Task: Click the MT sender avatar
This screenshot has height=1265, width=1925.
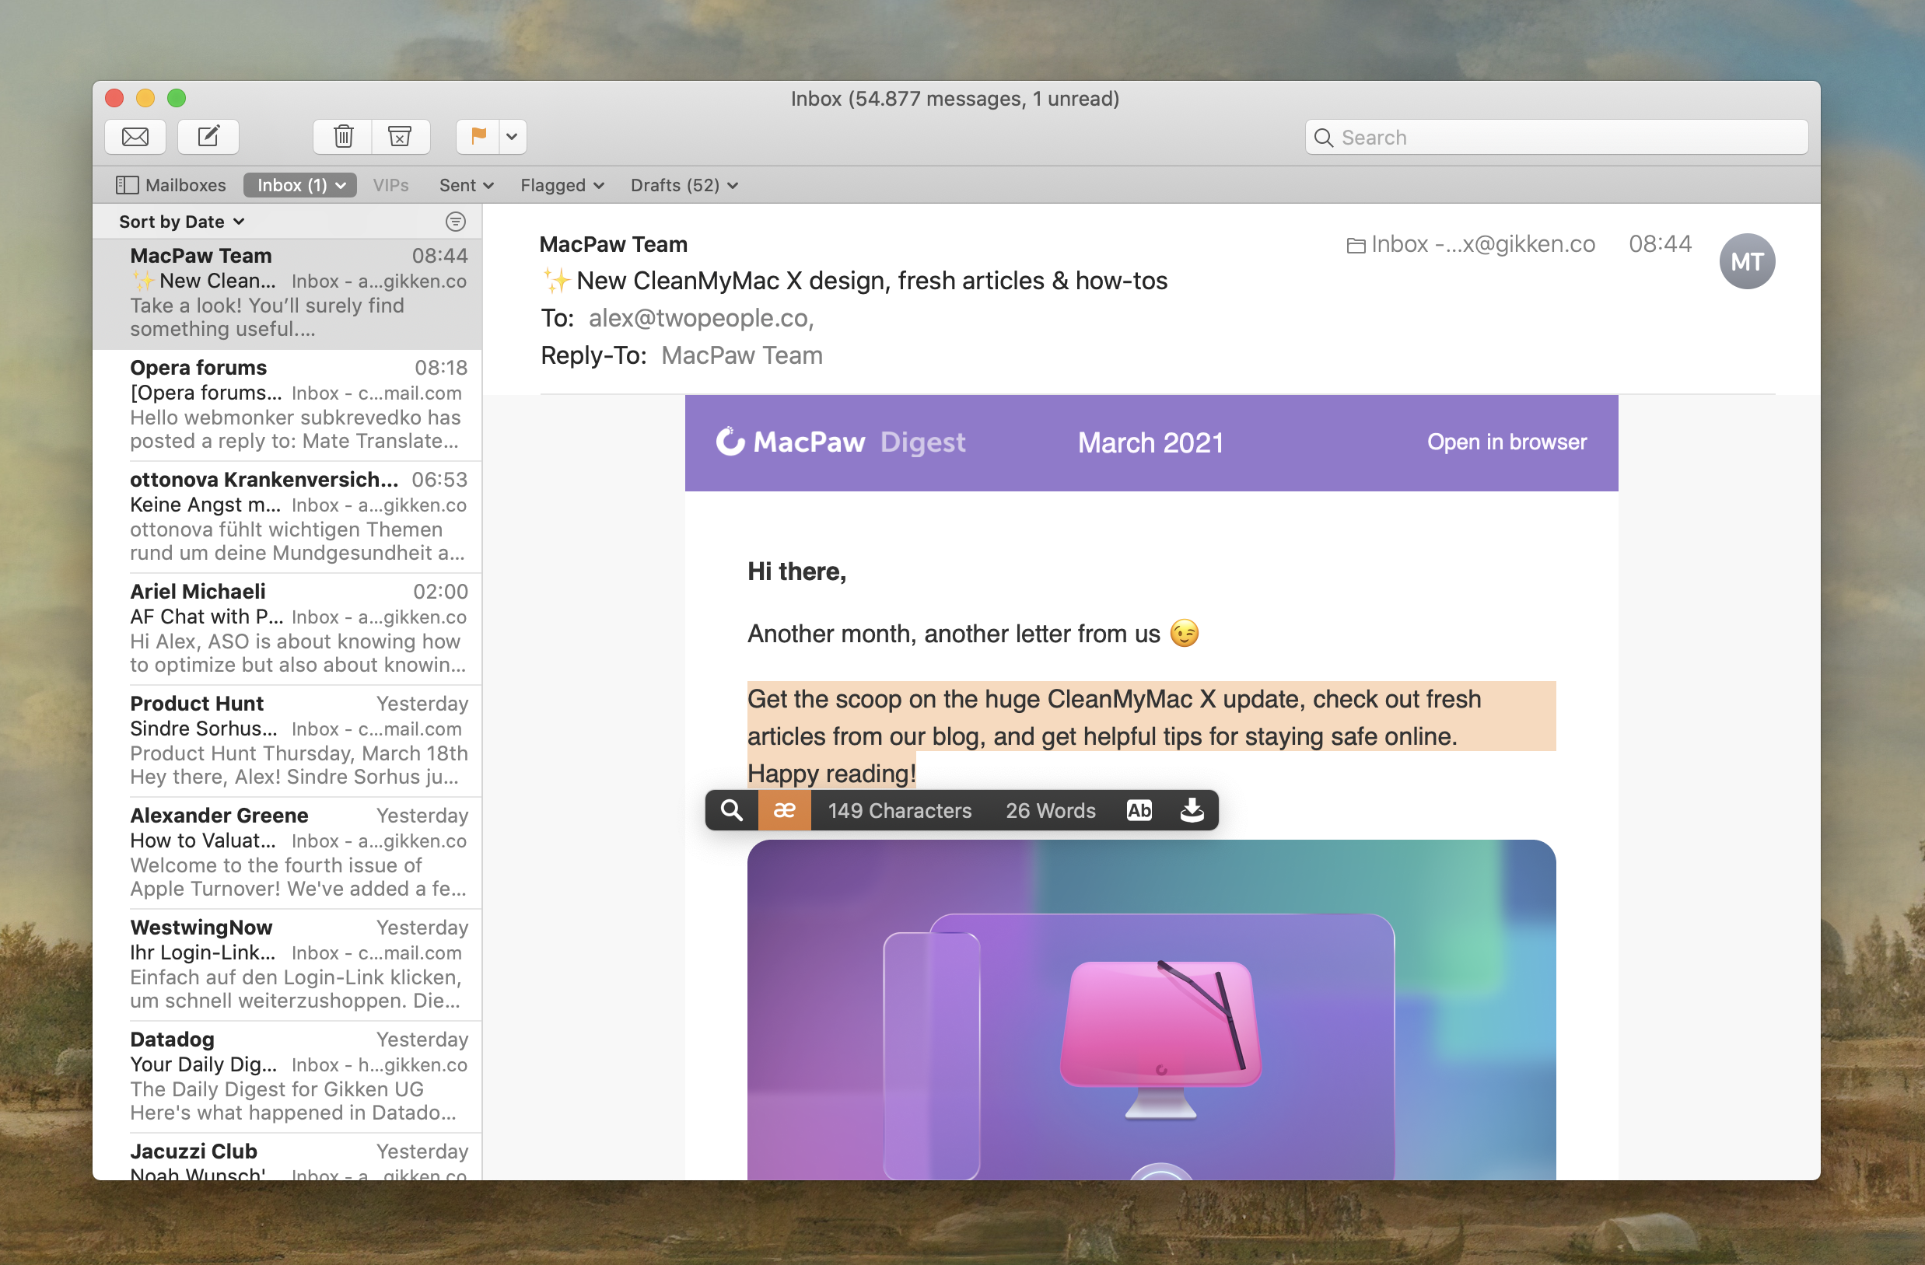Action: (1746, 261)
